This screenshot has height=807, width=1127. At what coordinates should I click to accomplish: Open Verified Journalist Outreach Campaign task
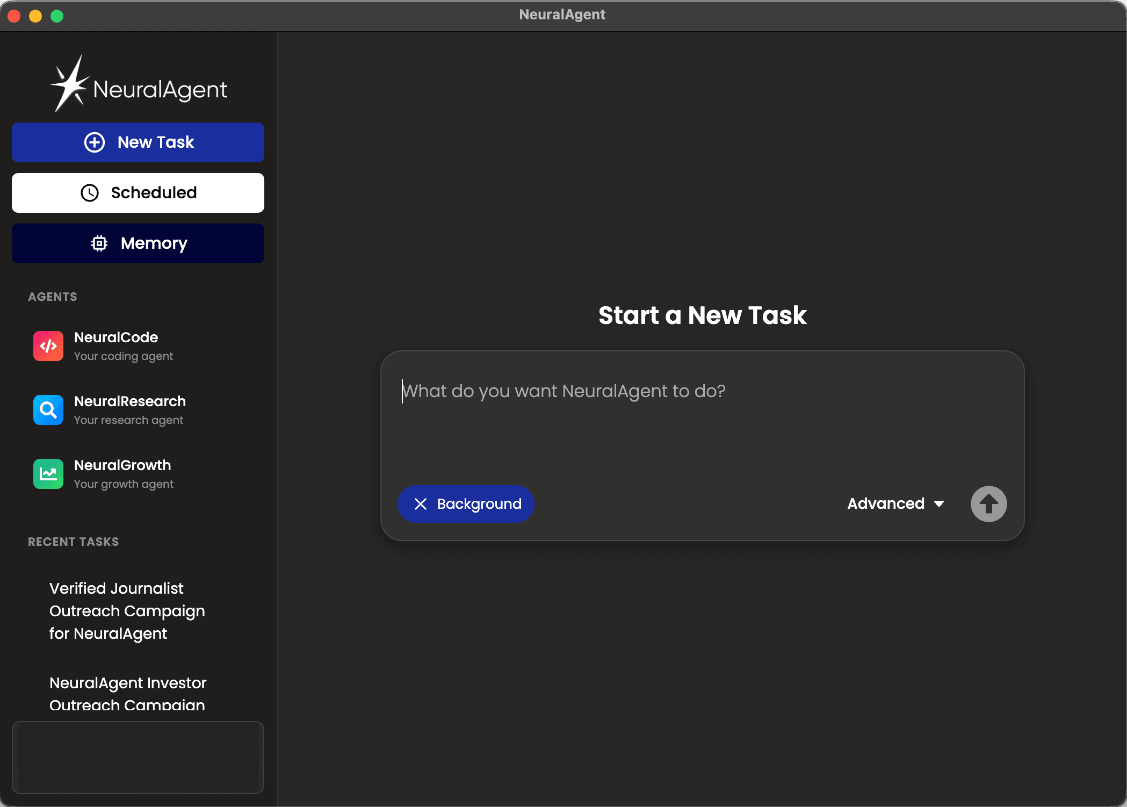click(127, 611)
